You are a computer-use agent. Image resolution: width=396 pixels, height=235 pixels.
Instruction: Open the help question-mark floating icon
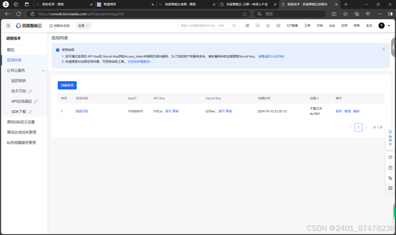(390, 168)
